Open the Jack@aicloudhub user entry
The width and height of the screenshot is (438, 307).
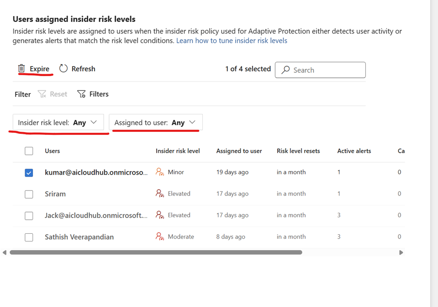tap(96, 215)
